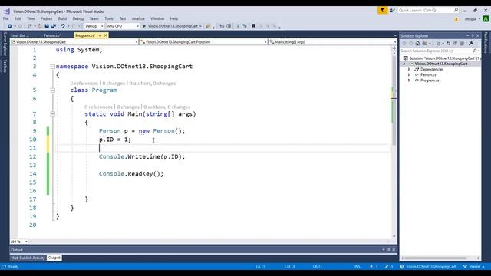
Task: Switch to the Error List tab
Action: pos(20,35)
